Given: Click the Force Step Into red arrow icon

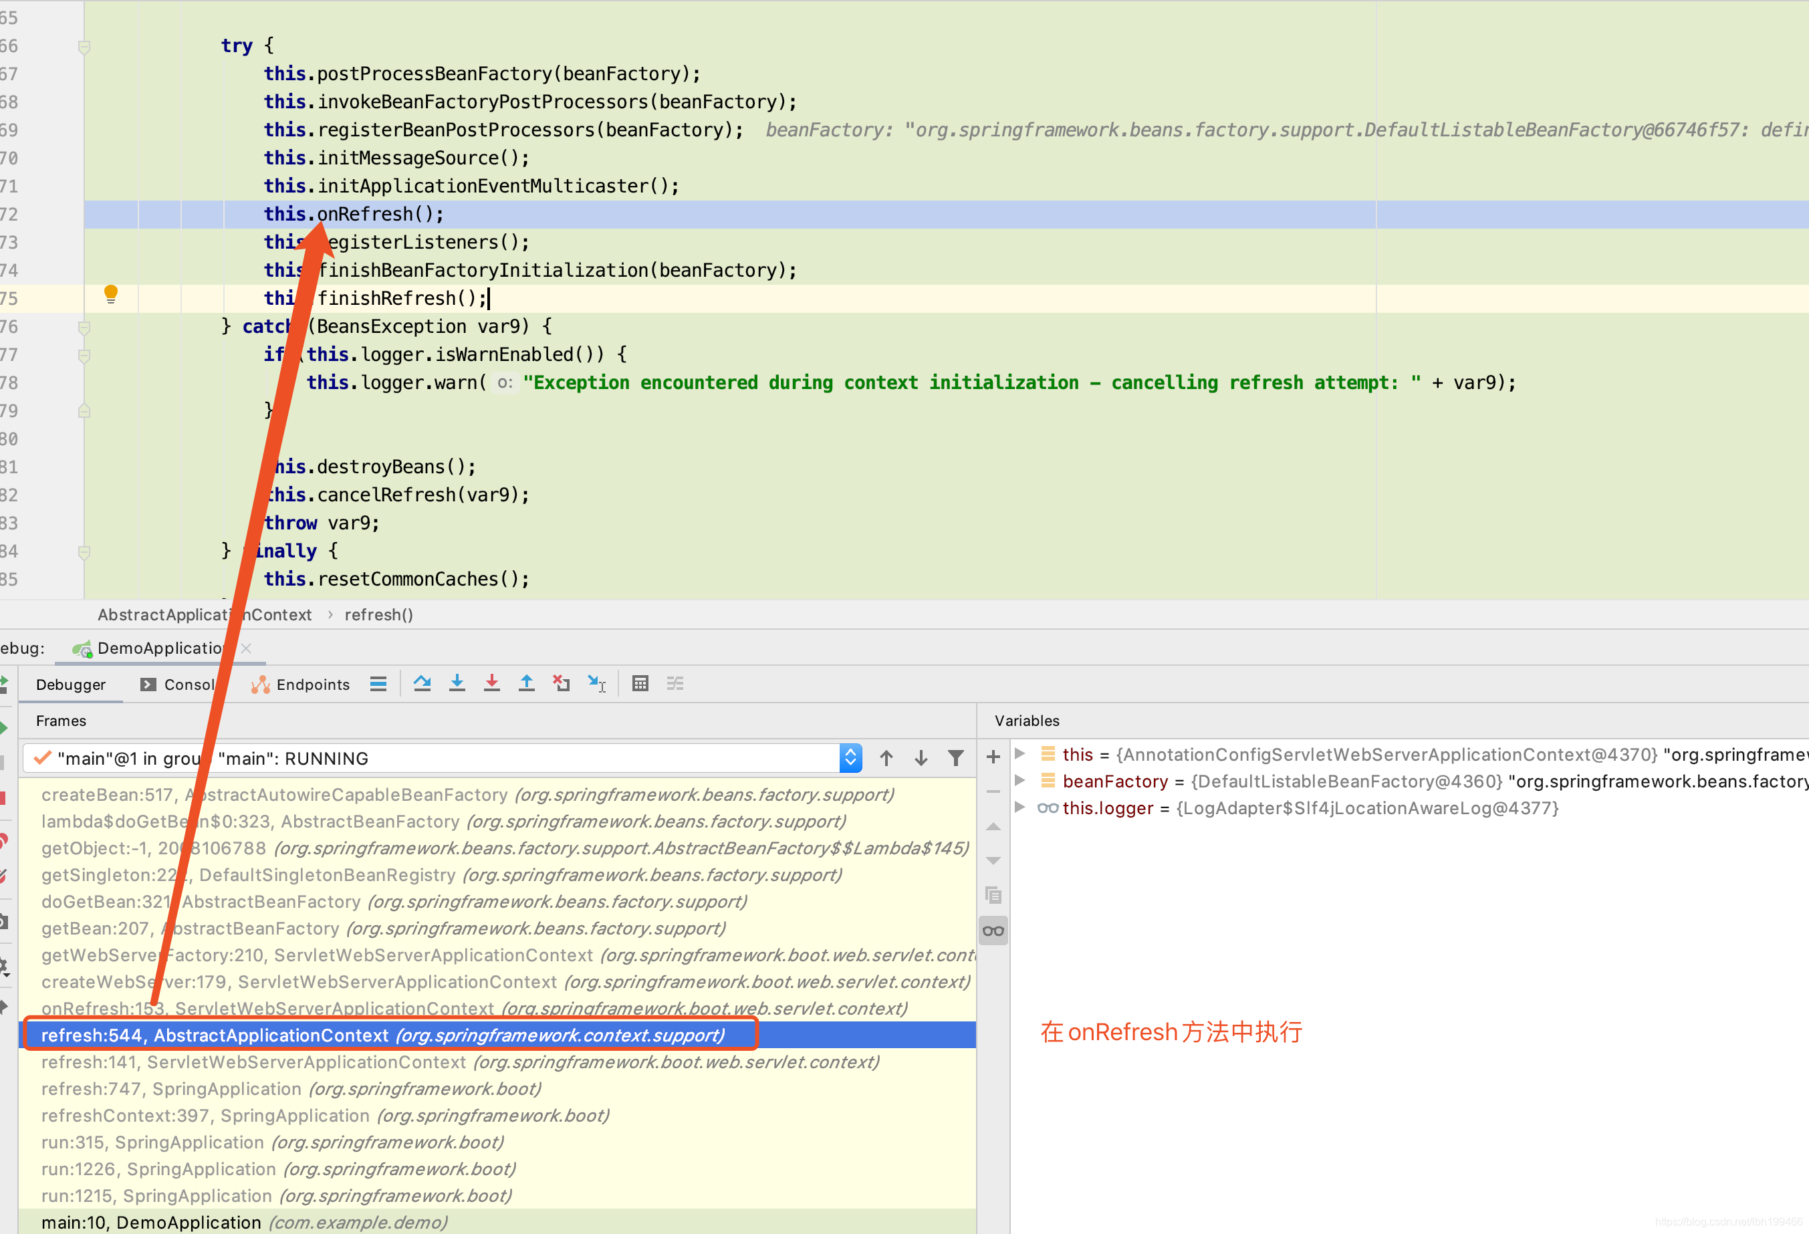Looking at the screenshot, I should (x=492, y=683).
